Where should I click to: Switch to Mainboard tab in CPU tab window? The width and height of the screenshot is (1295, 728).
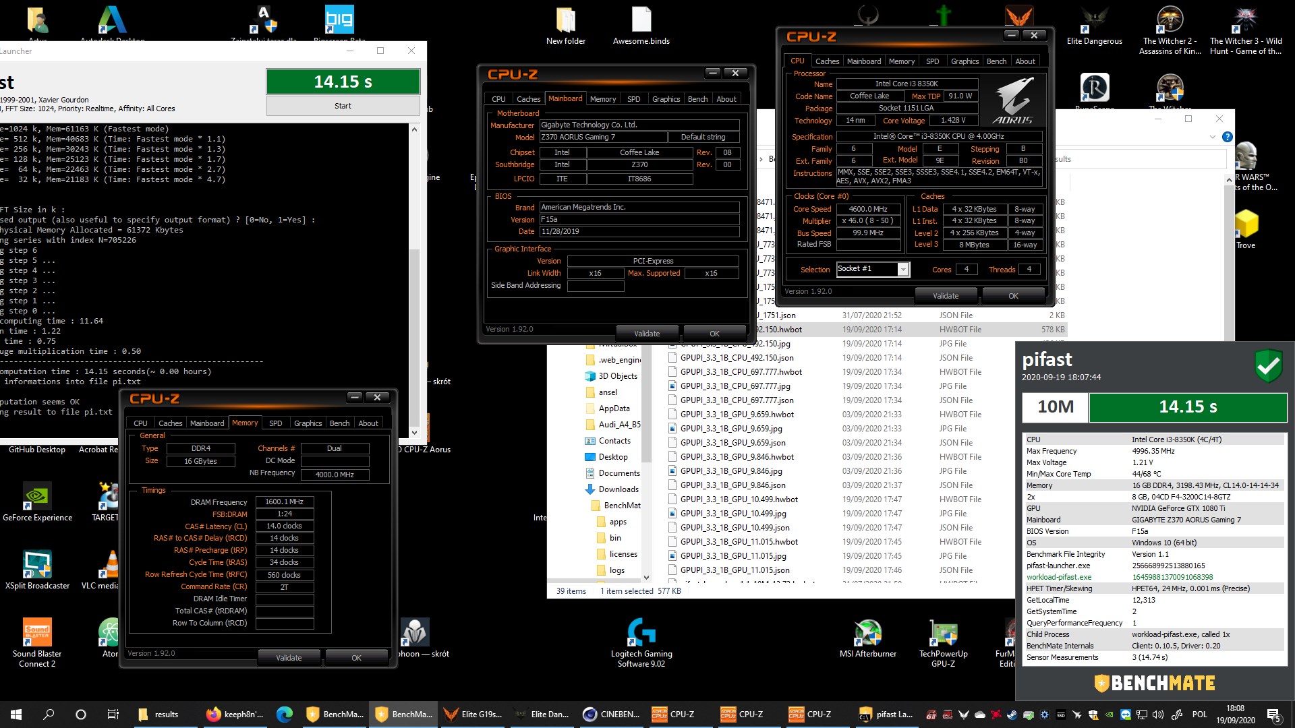(x=863, y=61)
